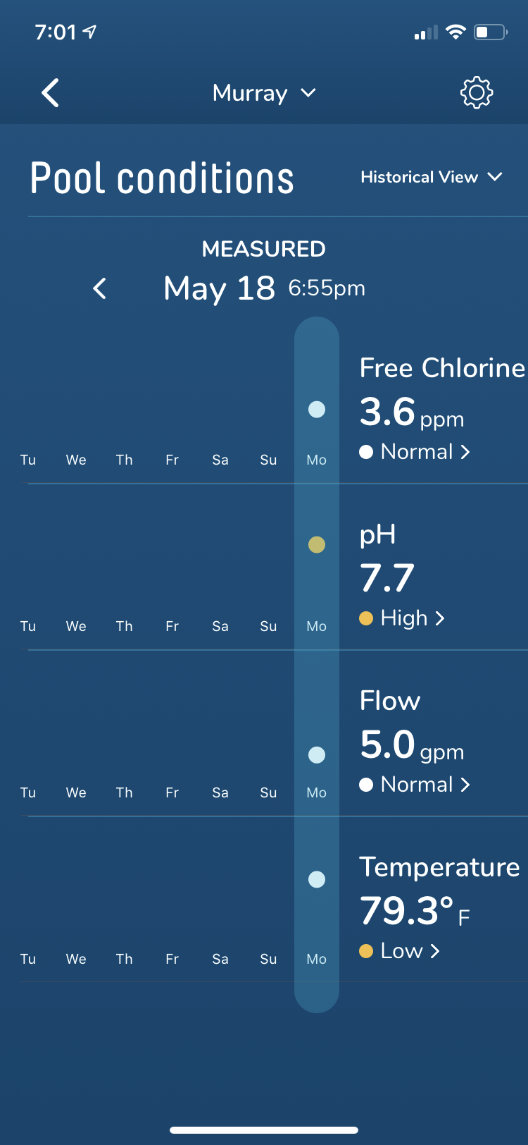Select the yellow pH data point dot
528x1145 pixels.
[317, 545]
